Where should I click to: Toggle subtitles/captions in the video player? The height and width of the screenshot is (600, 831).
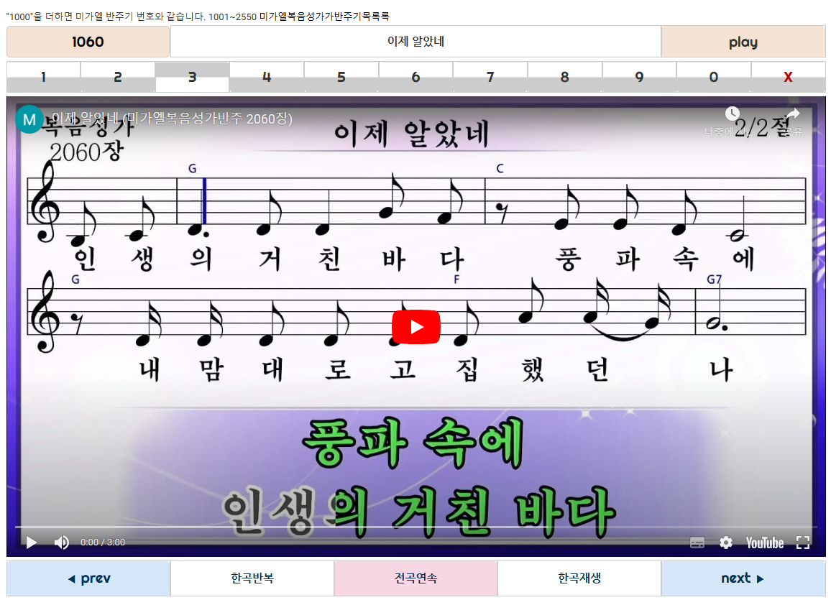click(x=697, y=543)
